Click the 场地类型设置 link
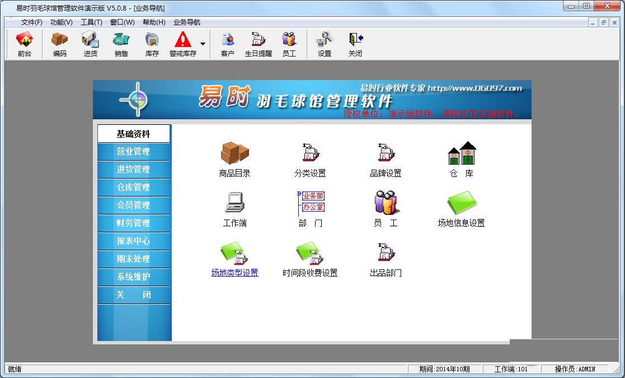Screen dimensions: 625x378 click(234, 273)
